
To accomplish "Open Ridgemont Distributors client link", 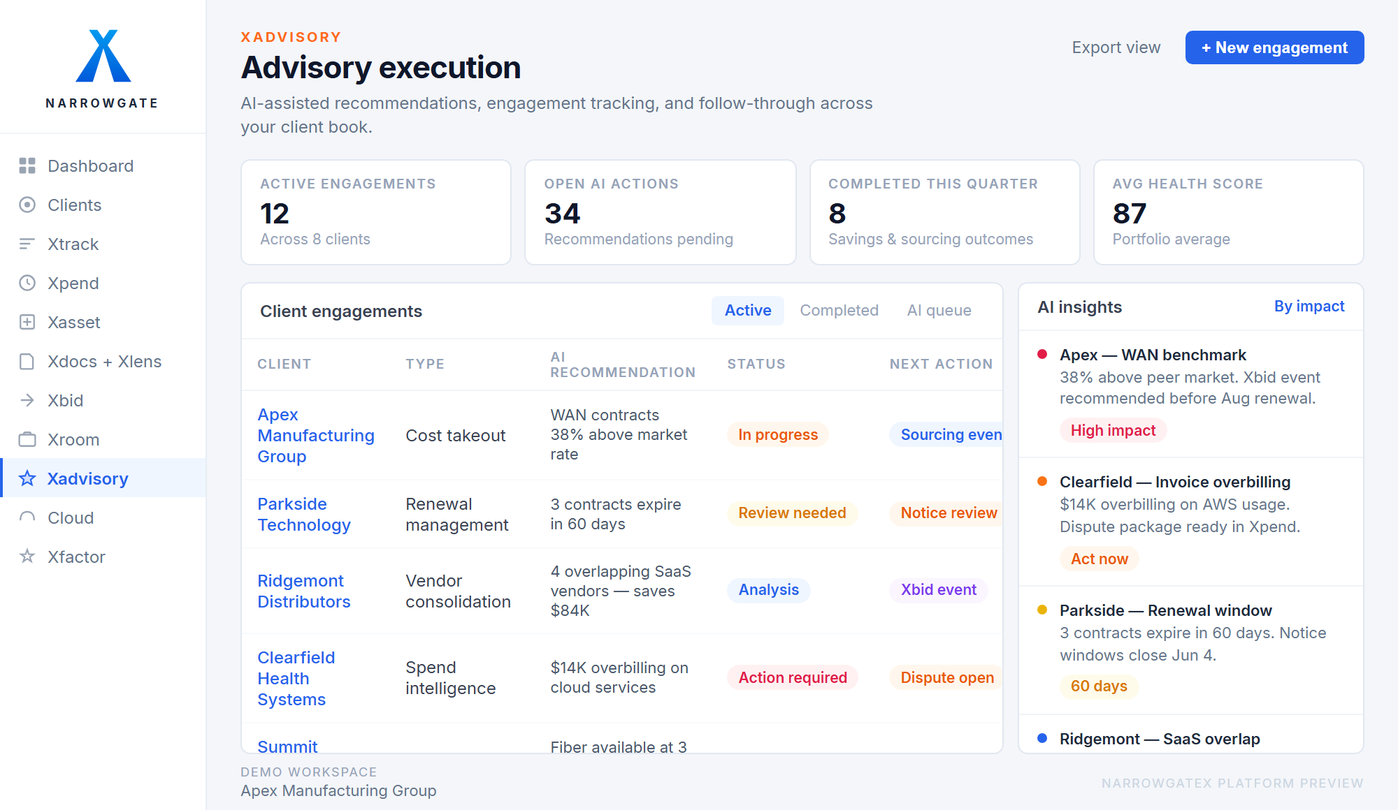I will pyautogui.click(x=303, y=591).
